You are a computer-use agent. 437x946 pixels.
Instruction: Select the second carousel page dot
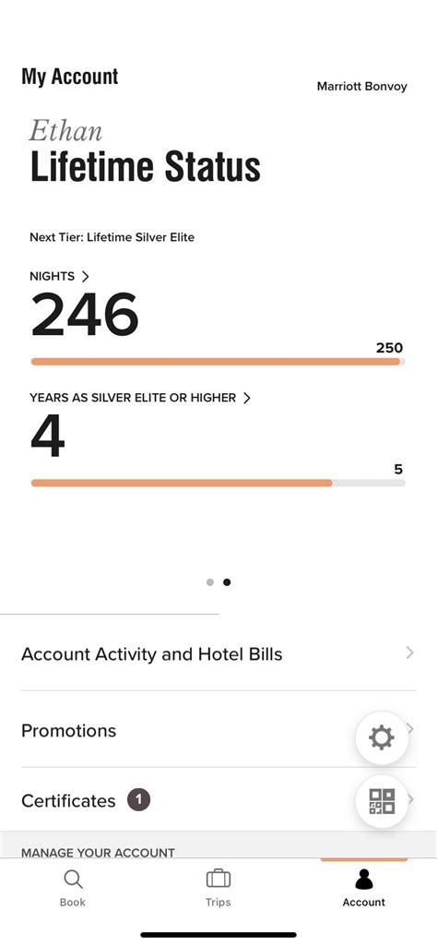pos(227,582)
